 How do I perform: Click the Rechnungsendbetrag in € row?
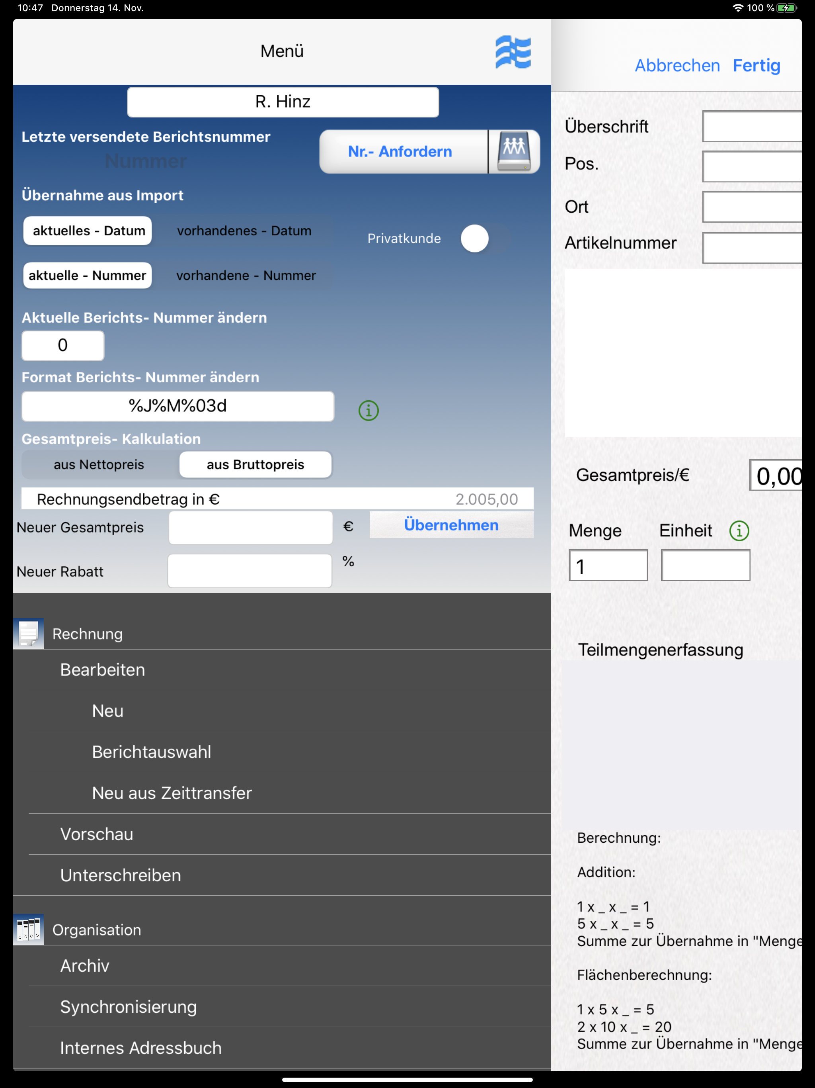click(x=278, y=499)
